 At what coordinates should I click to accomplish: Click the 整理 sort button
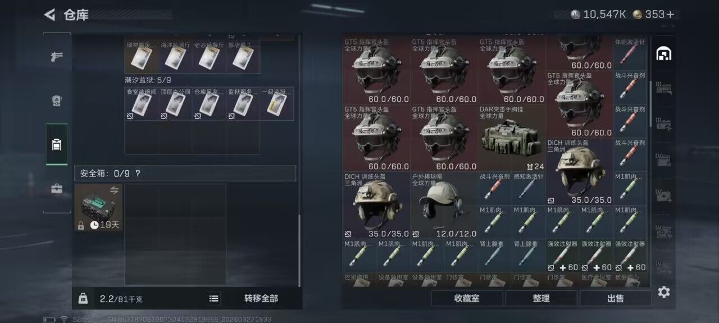[541, 298]
